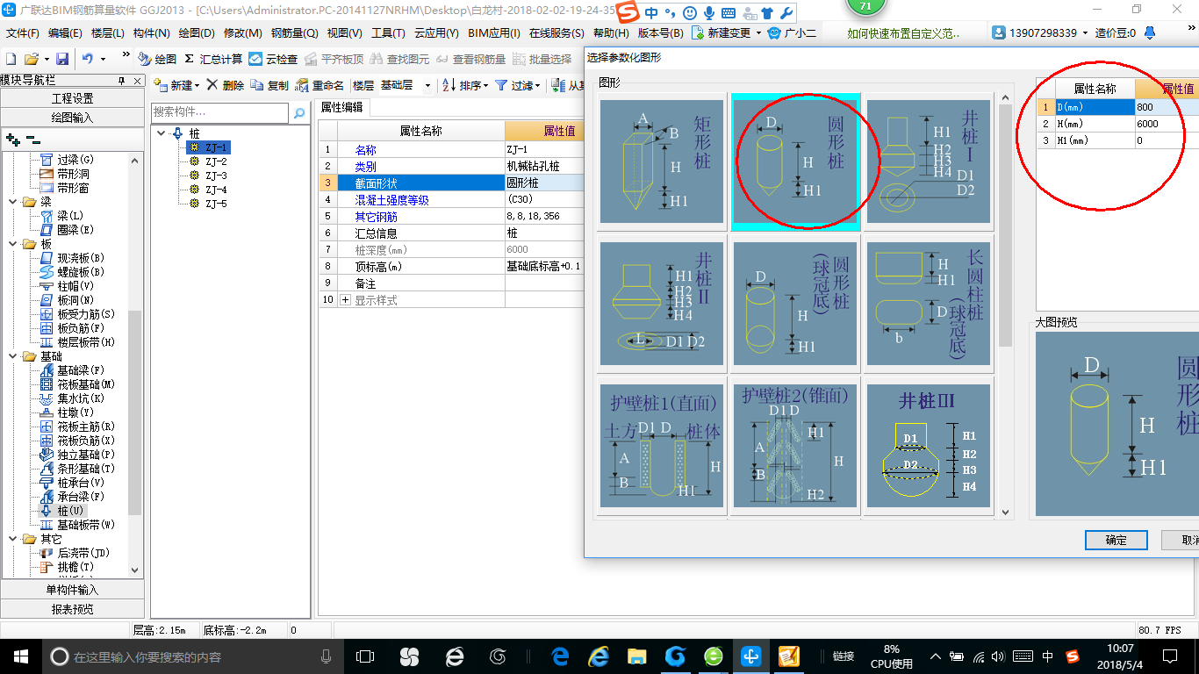Open the 工具(T) menu
The image size is (1199, 674).
point(388,33)
